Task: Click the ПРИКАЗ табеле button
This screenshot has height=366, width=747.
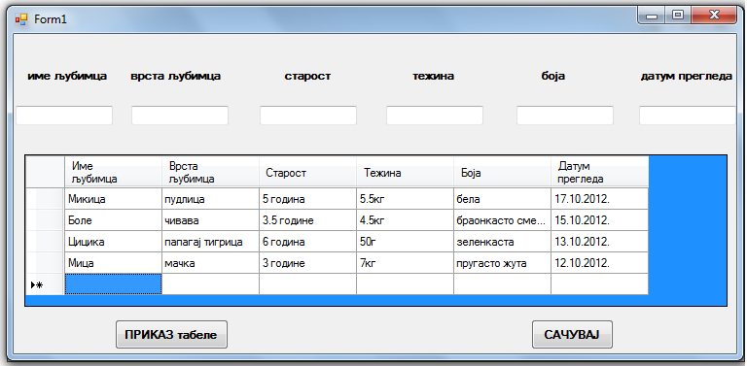Action: point(171,335)
